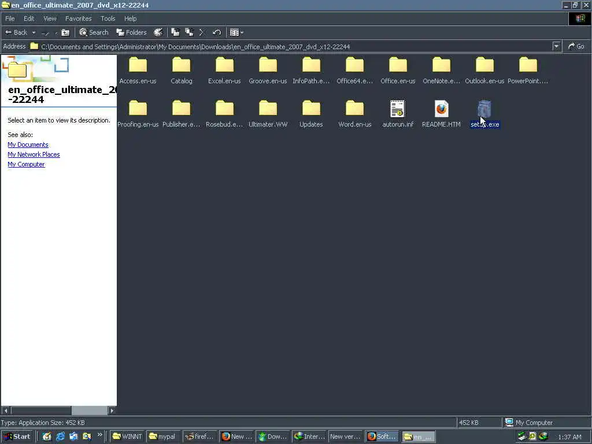Select the InfoPath folder
This screenshot has width=592, height=444.
pos(311,71)
